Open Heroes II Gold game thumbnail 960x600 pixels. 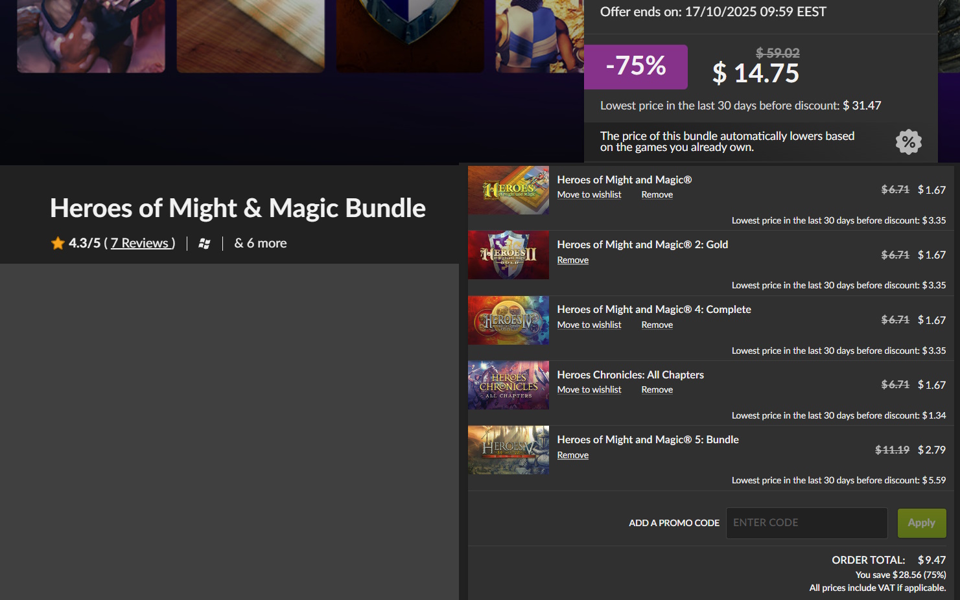click(508, 255)
